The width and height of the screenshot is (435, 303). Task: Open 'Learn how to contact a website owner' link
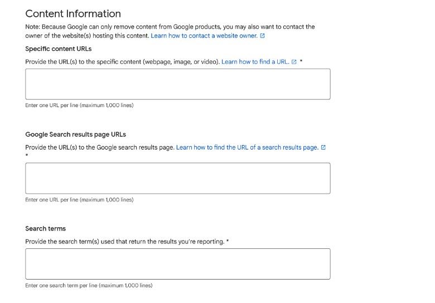click(x=204, y=36)
